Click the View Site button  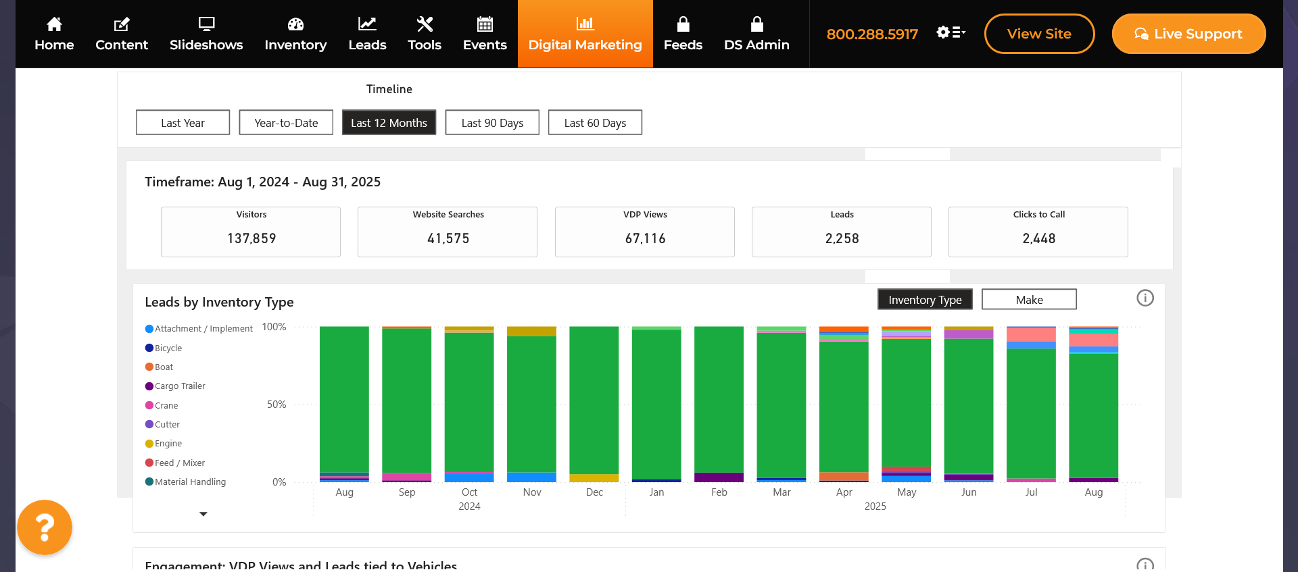point(1039,34)
